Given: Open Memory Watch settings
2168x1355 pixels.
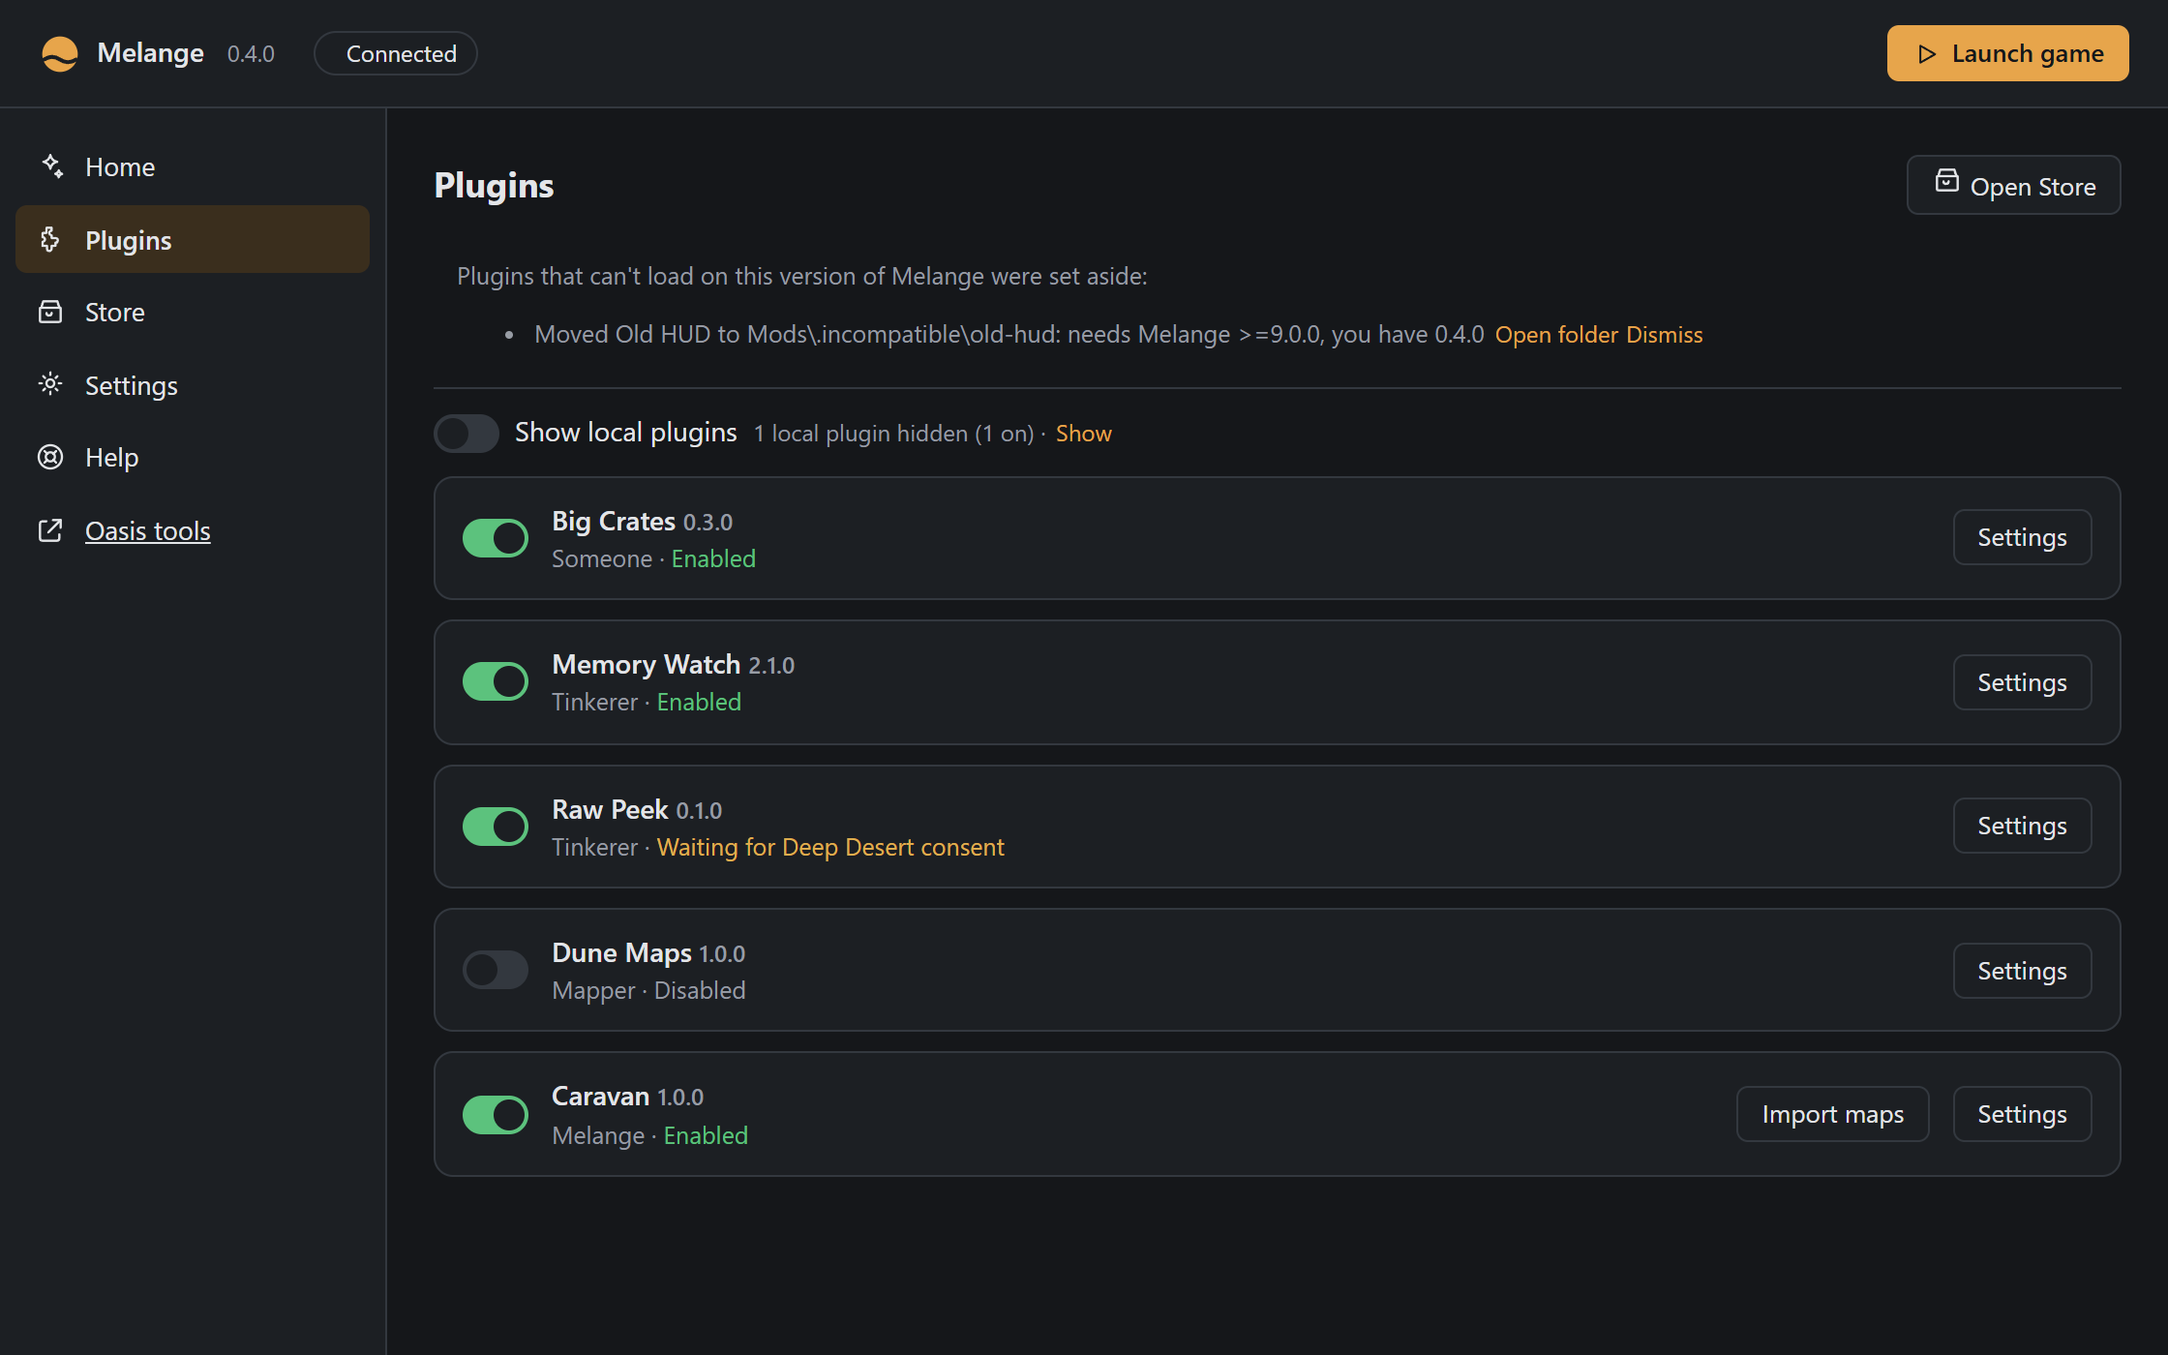Looking at the screenshot, I should tap(2022, 682).
